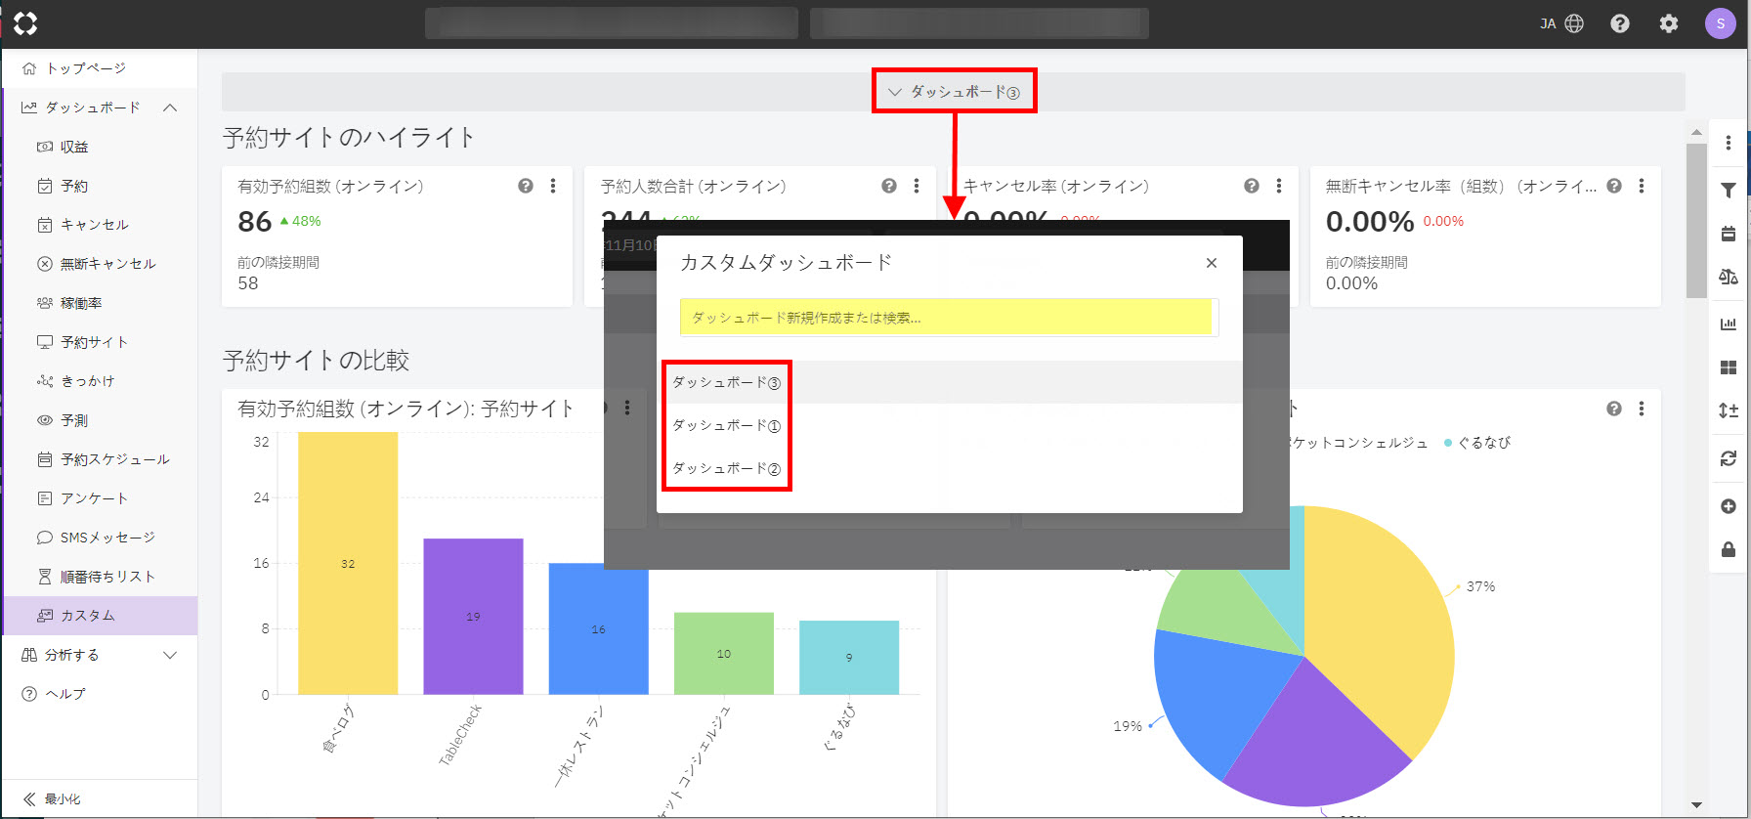The width and height of the screenshot is (1751, 819).
Task: Open 順番待ちリスト in sidebar
Action: [x=100, y=577]
